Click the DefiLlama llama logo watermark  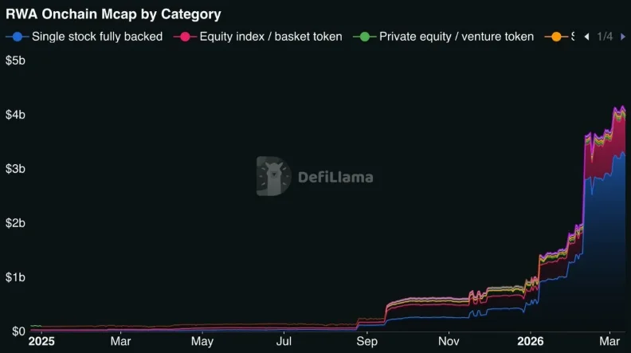273,176
